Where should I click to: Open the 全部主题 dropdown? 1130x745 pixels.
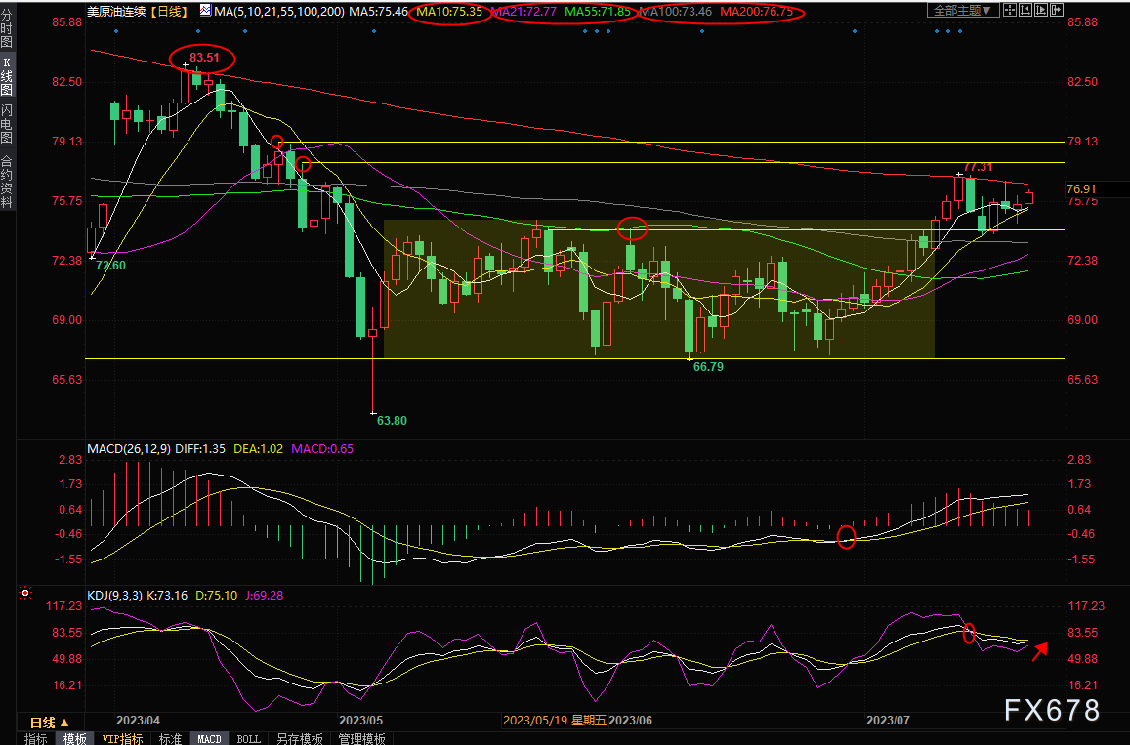click(x=962, y=10)
